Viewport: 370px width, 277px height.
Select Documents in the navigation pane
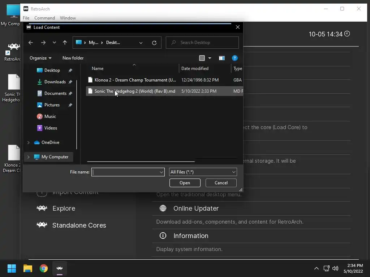55,93
